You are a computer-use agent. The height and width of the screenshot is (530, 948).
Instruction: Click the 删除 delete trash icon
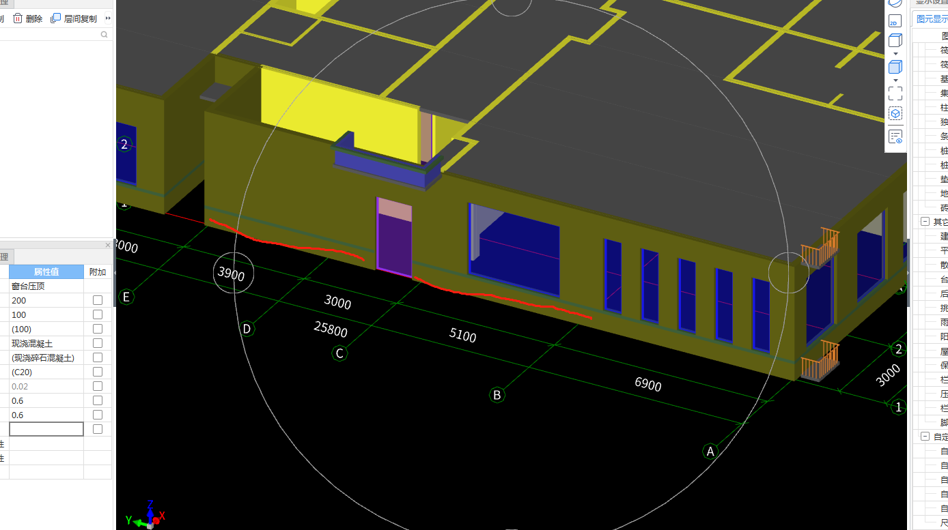(18, 18)
